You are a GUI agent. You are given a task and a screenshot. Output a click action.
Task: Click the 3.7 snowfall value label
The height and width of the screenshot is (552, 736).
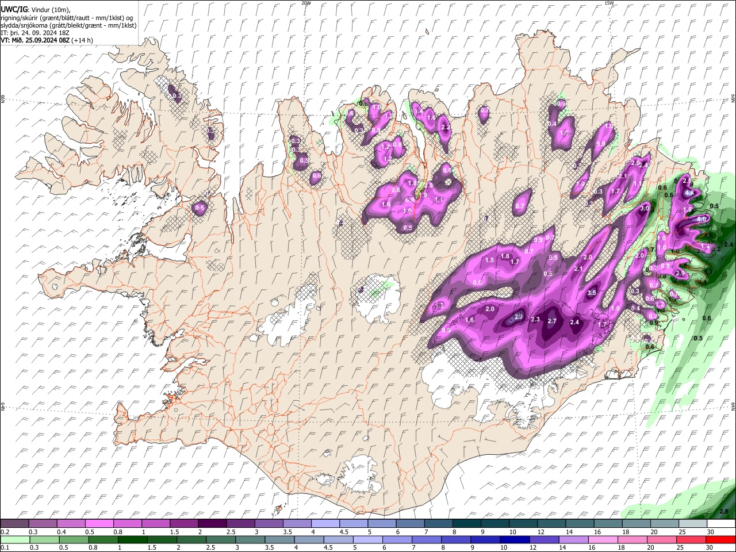[518, 316]
